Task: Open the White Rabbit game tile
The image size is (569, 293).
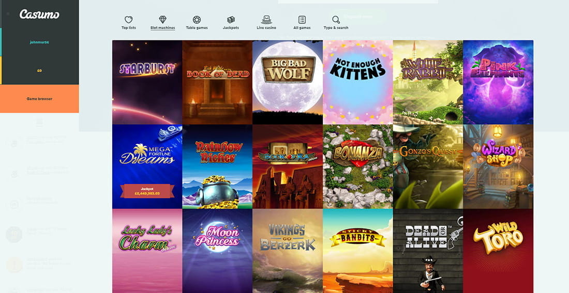Action: [428, 82]
